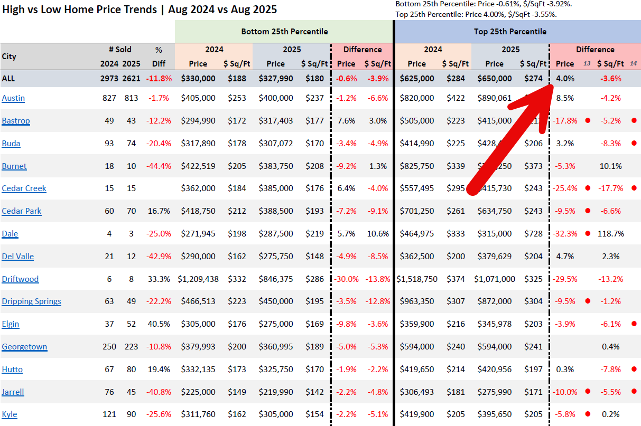Click red dot beside Buda's -8.3% $/SqFt
The image size is (641, 426).
(634, 143)
